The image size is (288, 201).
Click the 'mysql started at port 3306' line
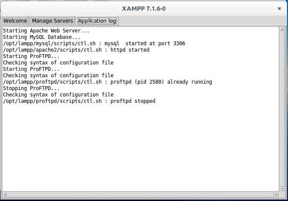94,44
